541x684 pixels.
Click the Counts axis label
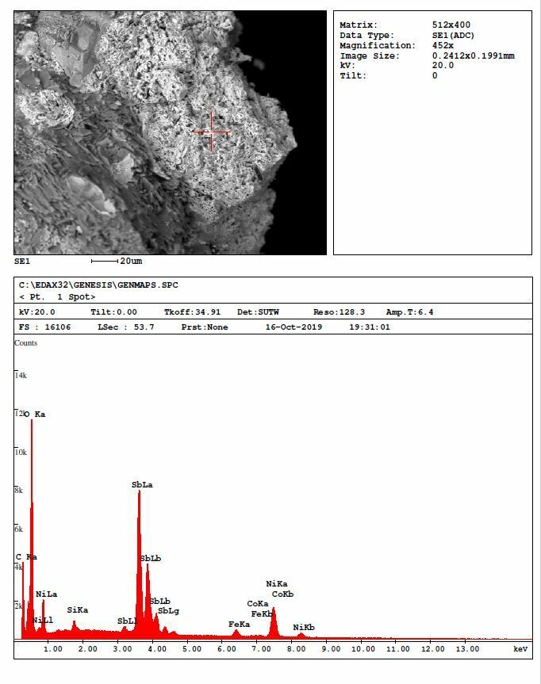coord(25,343)
